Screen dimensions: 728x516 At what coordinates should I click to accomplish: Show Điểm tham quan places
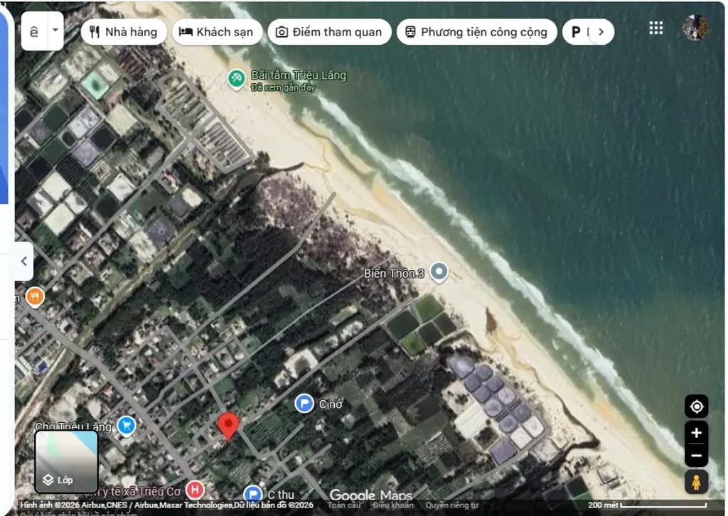pyautogui.click(x=329, y=32)
